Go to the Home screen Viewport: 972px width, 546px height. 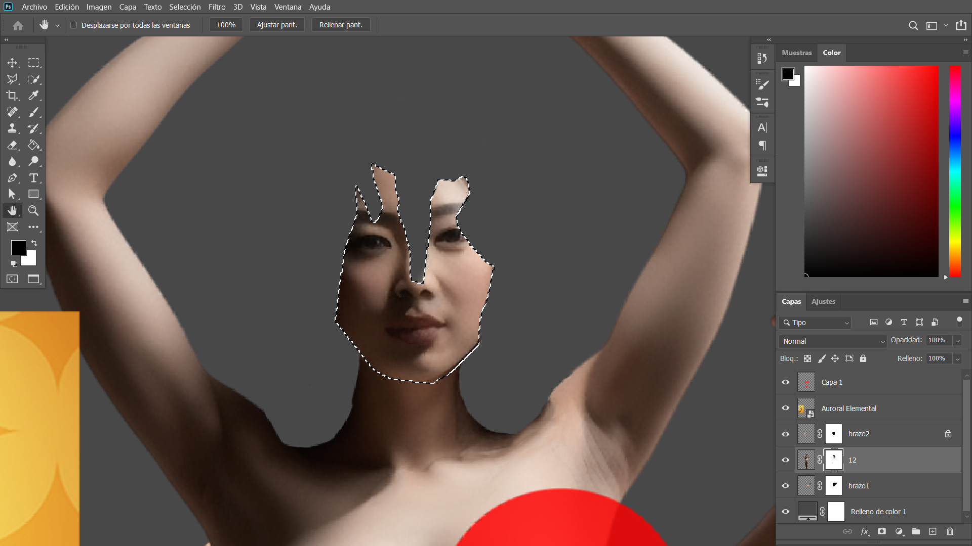coord(18,25)
